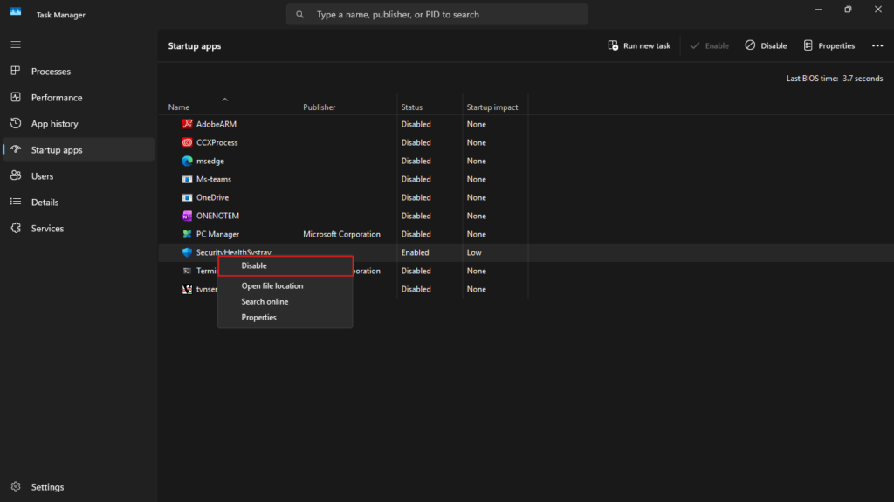Click the search magnifier icon

300,14
